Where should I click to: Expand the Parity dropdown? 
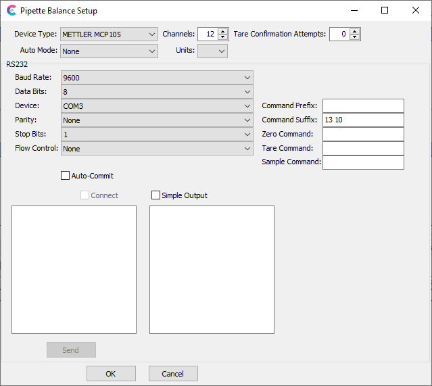[157, 120]
